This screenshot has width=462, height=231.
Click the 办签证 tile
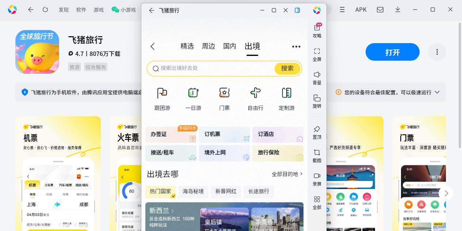[x=171, y=135]
